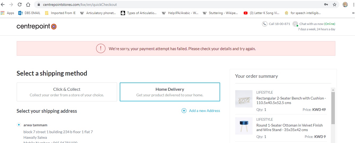Image resolution: width=355 pixels, height=143 pixels.
Task: Click the Centrepoint logo
Action: click(x=36, y=26)
